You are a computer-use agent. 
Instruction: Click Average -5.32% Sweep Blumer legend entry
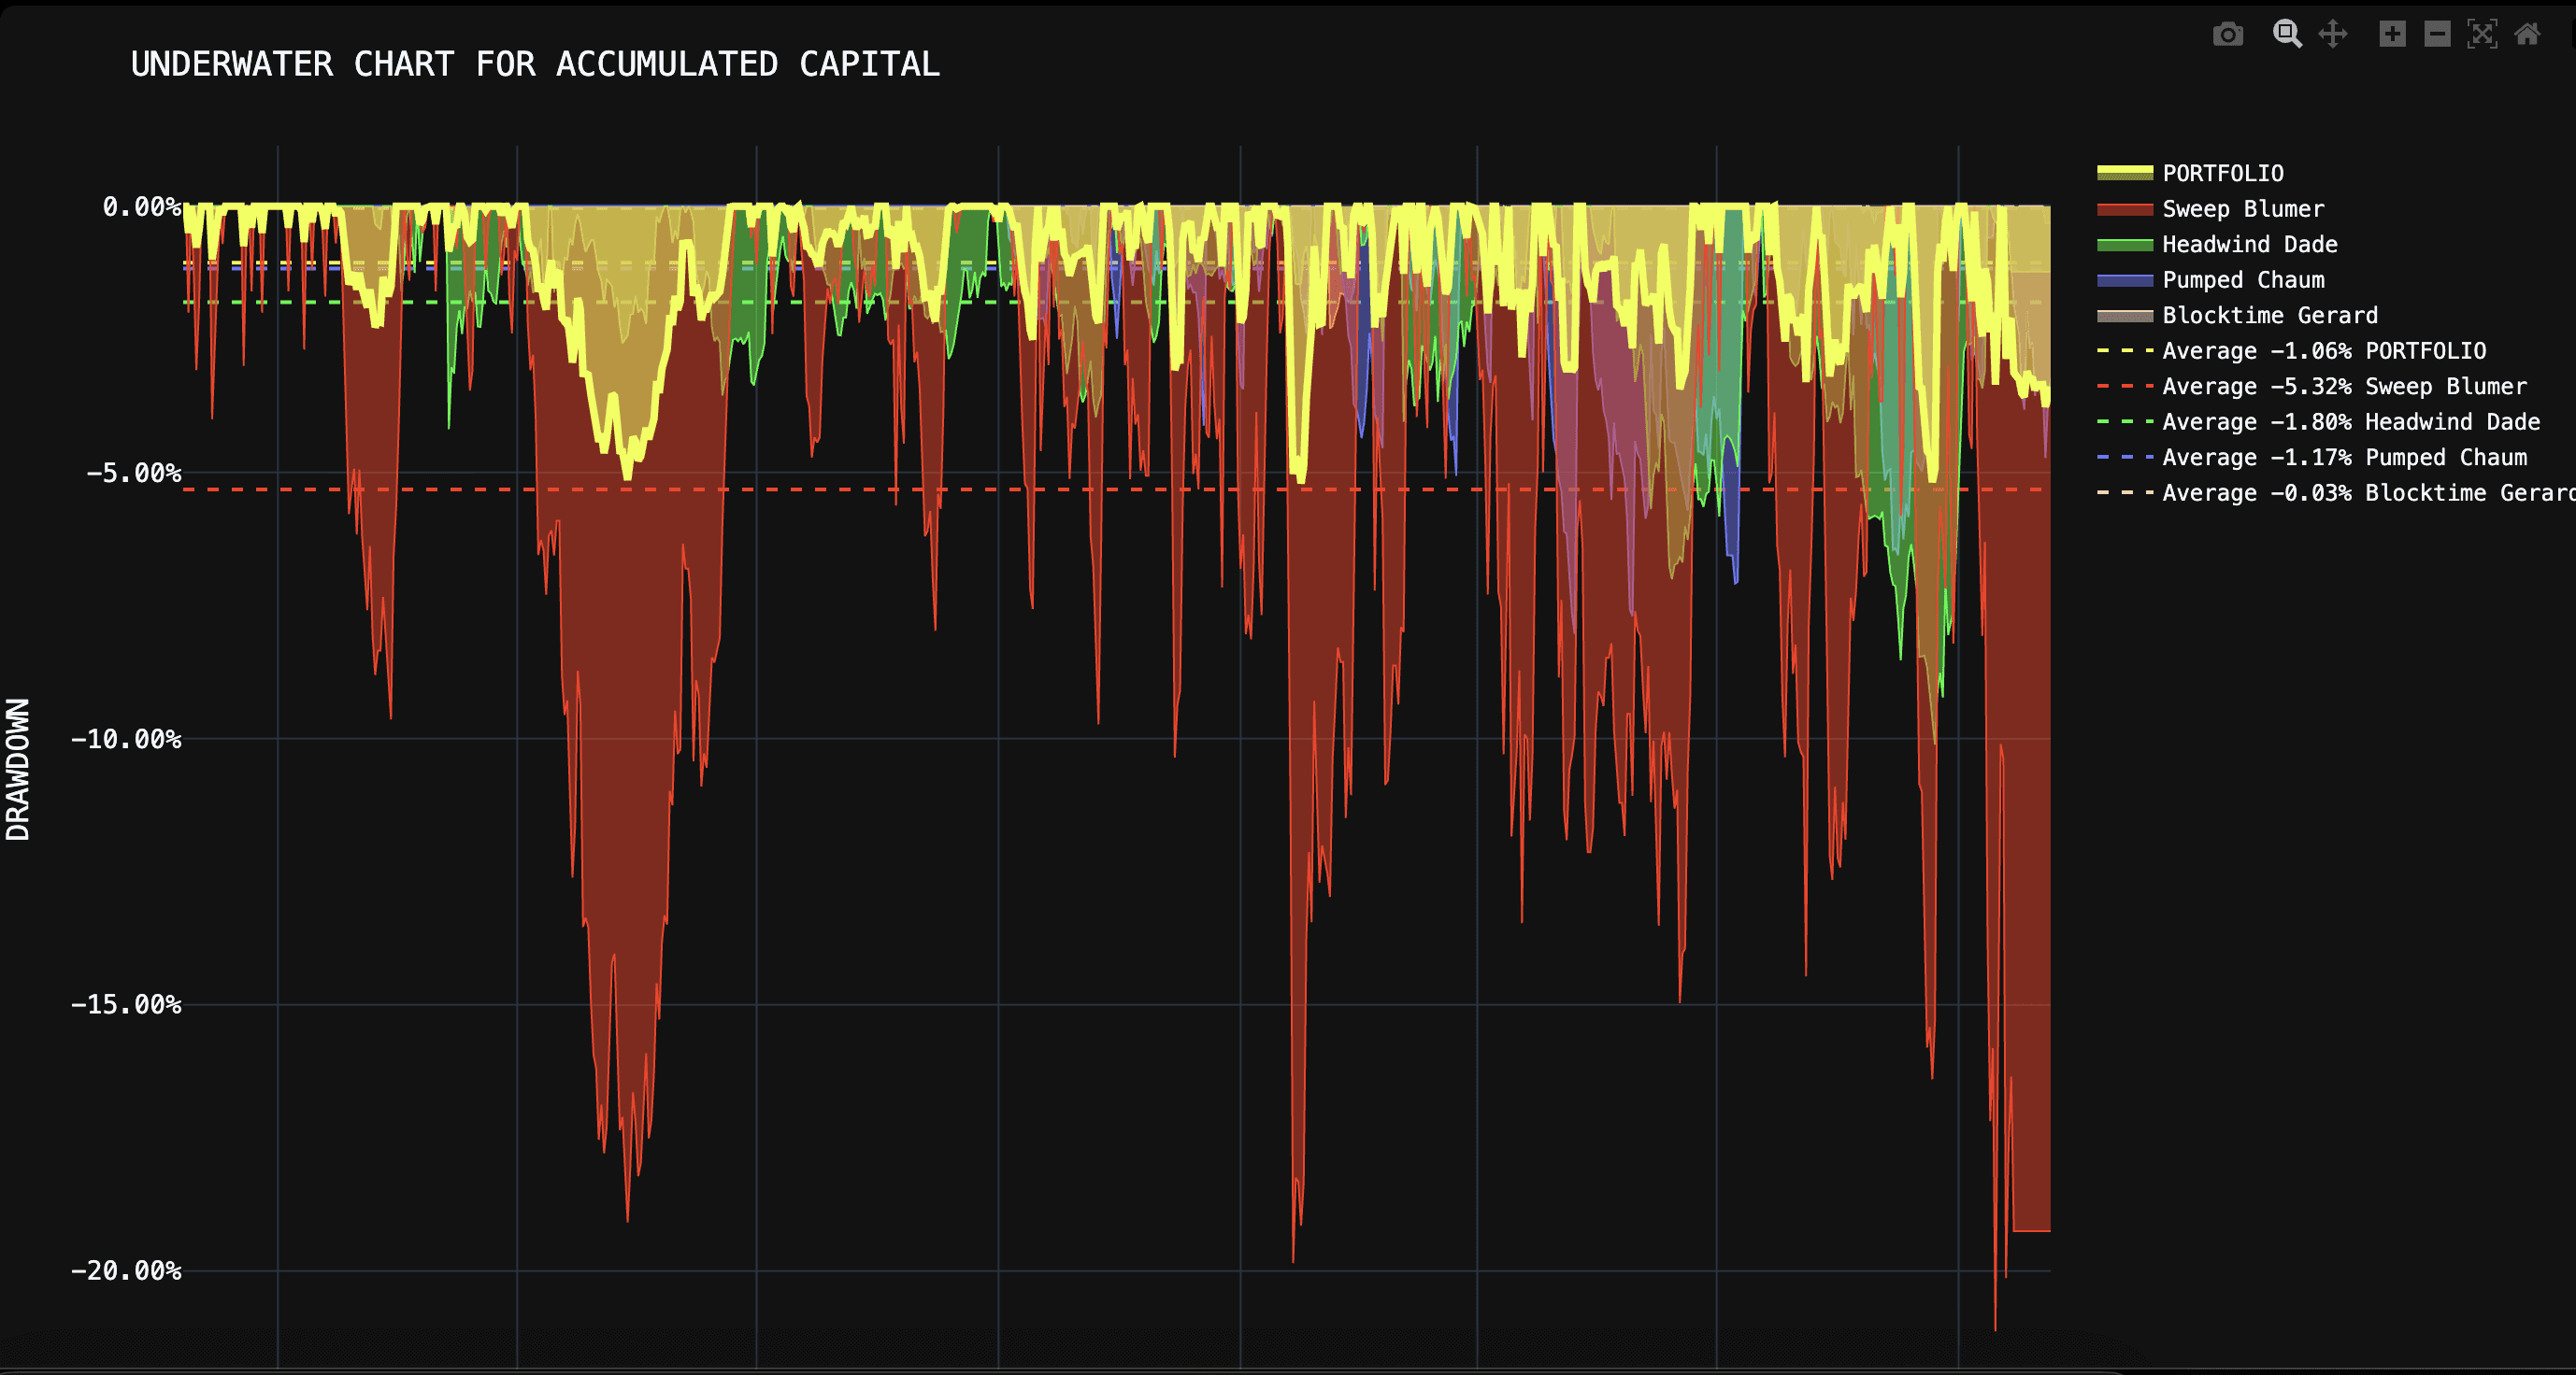(2343, 387)
